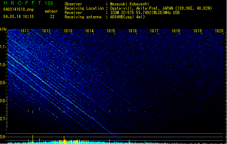Click the kHz axis unit label

pos(3,29)
